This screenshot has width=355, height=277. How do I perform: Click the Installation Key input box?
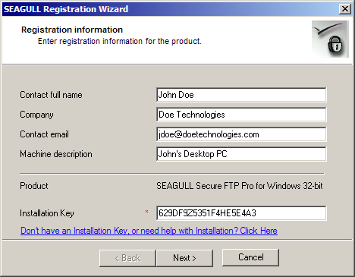(241, 213)
